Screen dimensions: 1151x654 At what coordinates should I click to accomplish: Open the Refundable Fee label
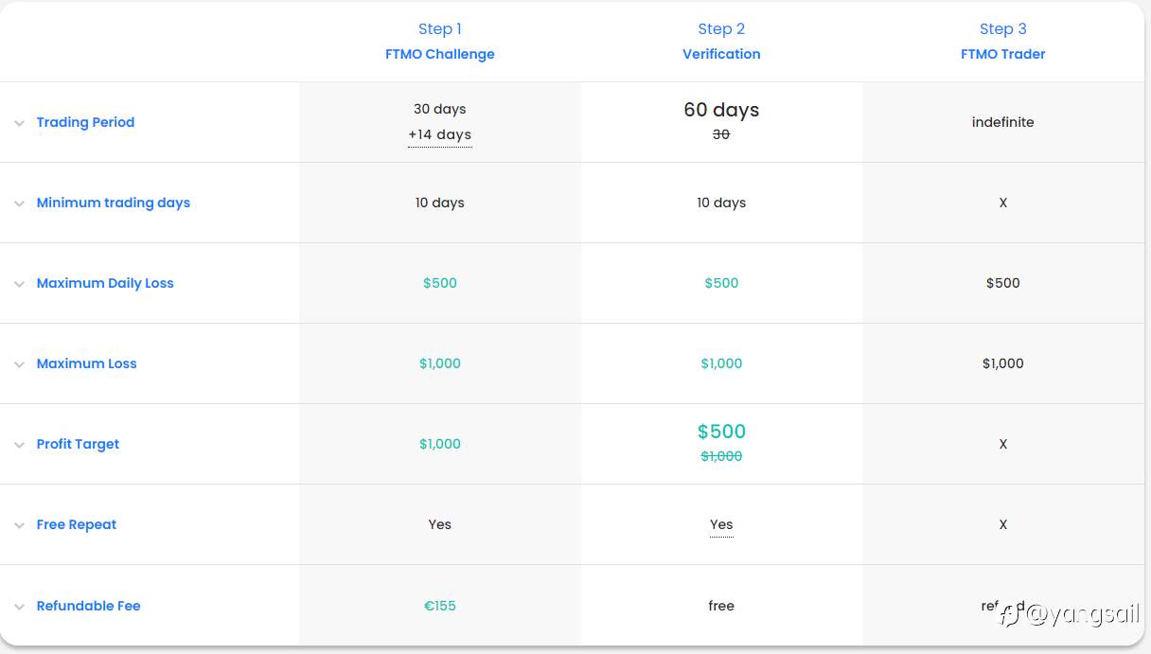tap(88, 606)
